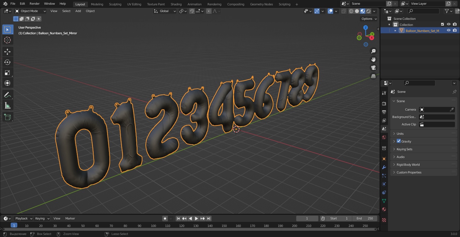
Task: Open the World properties tab
Action: point(384,137)
